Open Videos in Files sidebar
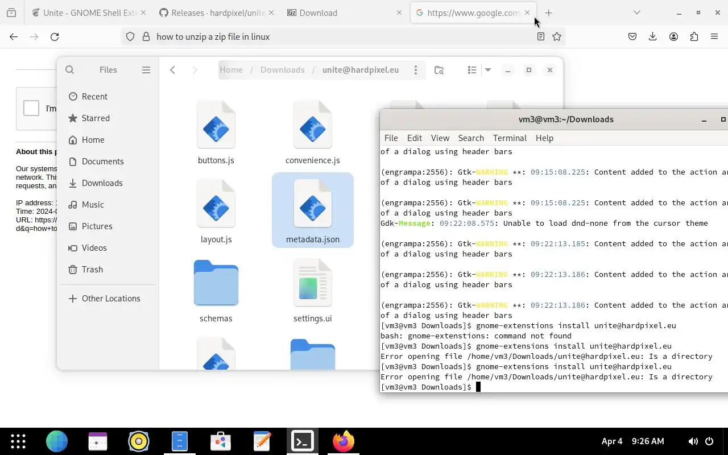This screenshot has height=455, width=728. click(x=107, y=248)
